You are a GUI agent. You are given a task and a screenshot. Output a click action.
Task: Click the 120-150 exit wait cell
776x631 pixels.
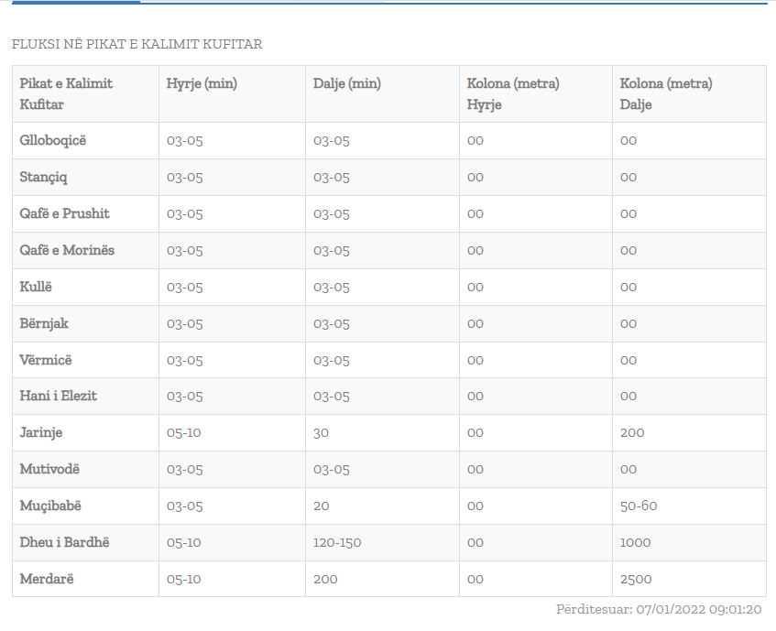337,542
